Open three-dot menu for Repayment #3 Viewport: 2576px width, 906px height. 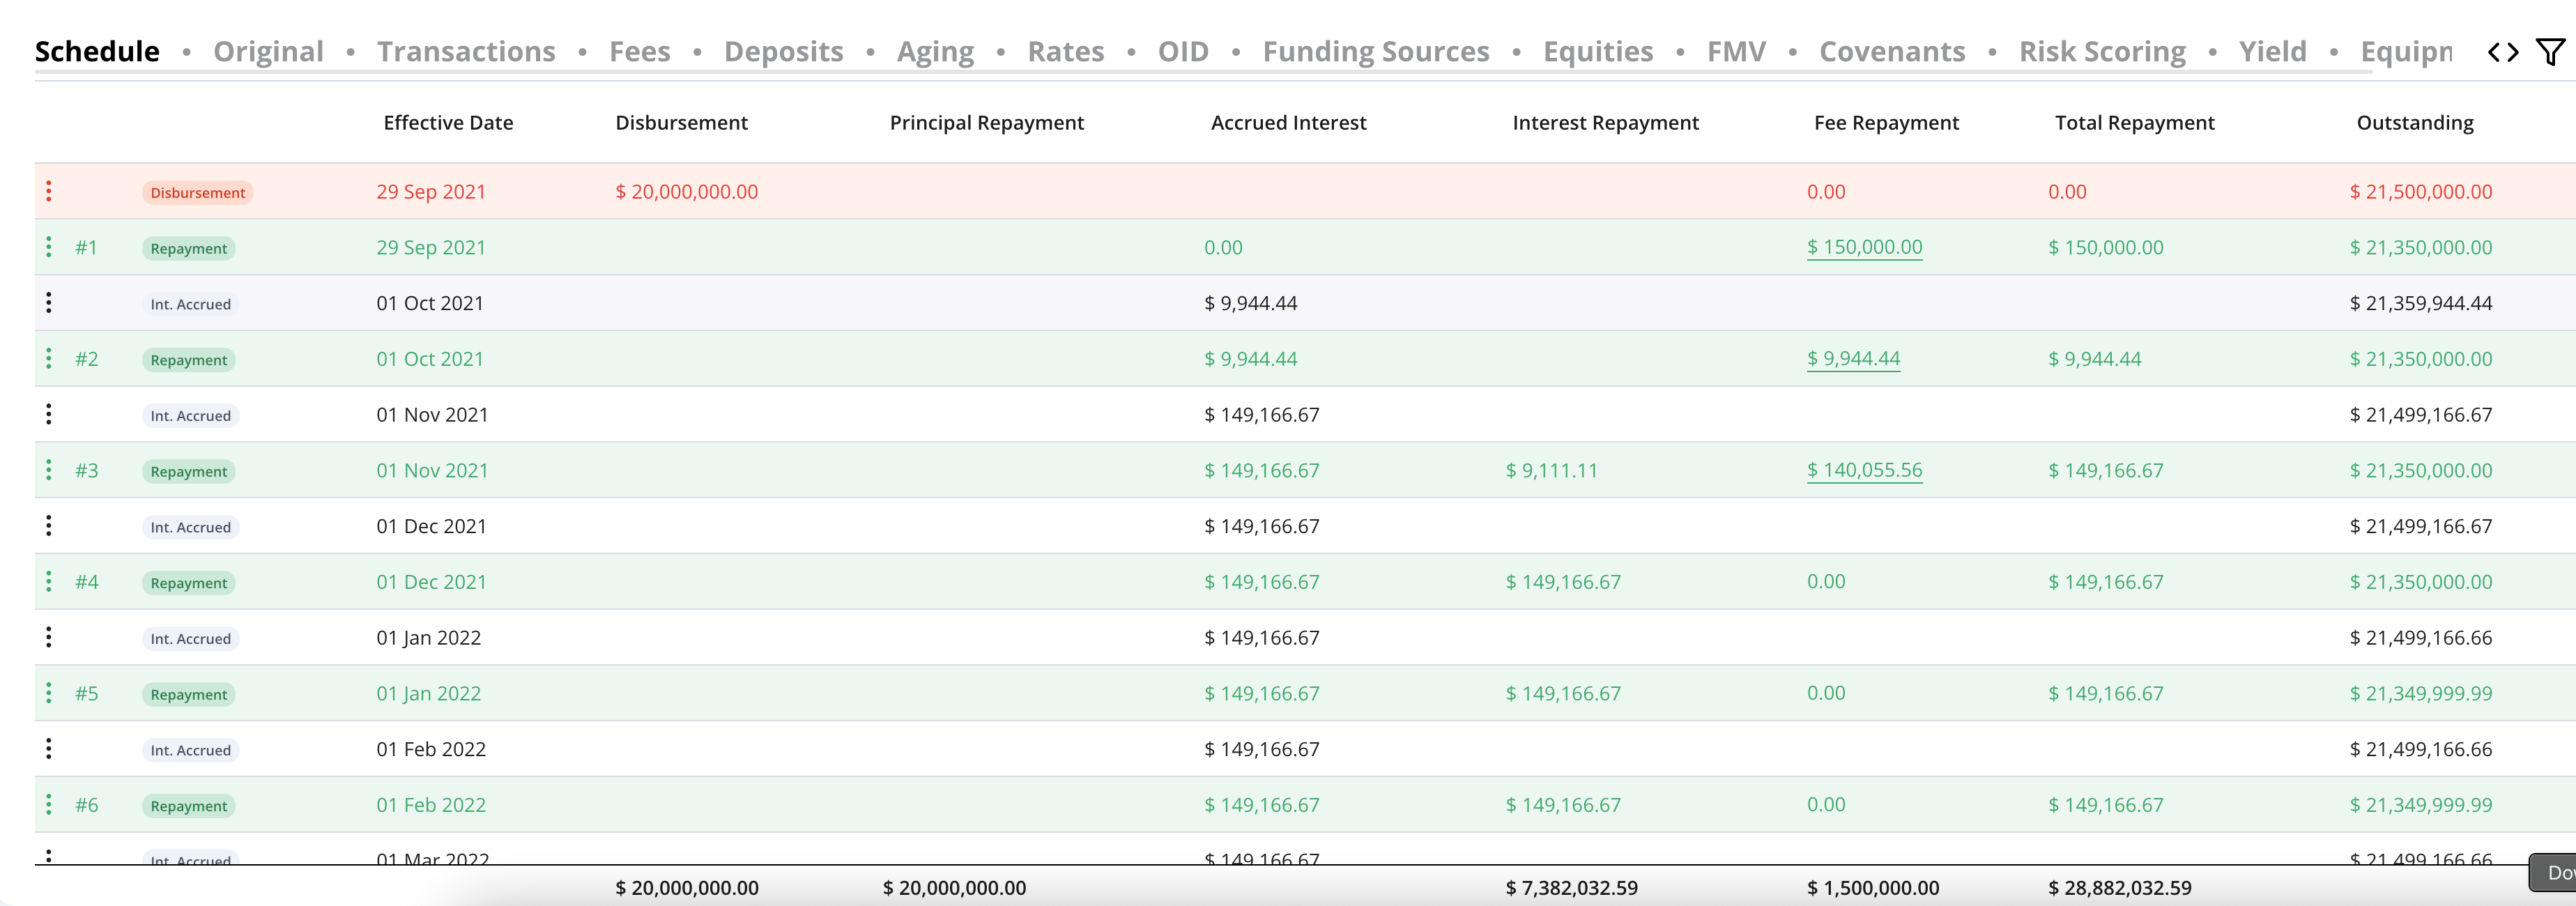[49, 470]
